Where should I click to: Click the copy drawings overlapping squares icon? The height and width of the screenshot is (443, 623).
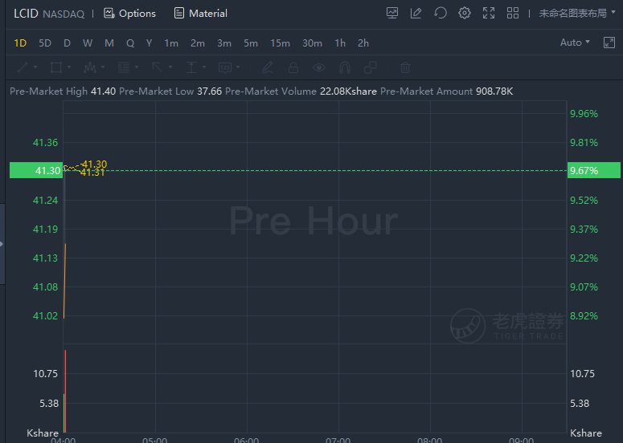pos(371,67)
